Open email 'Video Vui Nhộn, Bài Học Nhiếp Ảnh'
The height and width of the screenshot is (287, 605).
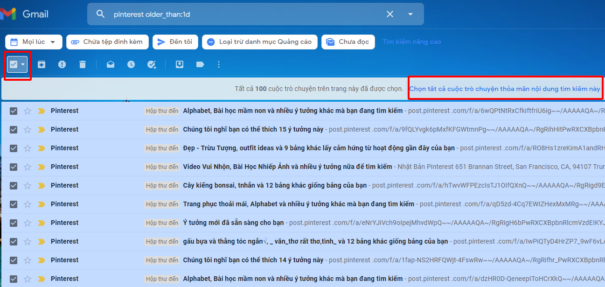coord(287,167)
